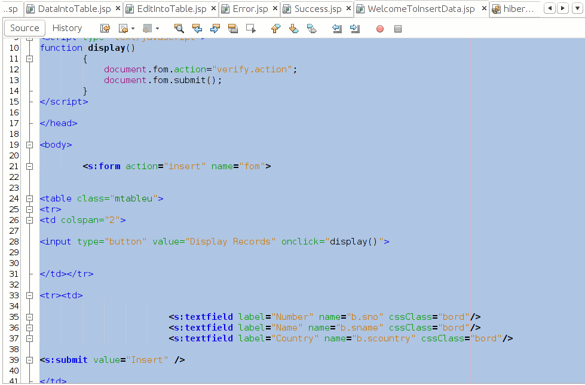Collapse the body fold at line 19

29,145
